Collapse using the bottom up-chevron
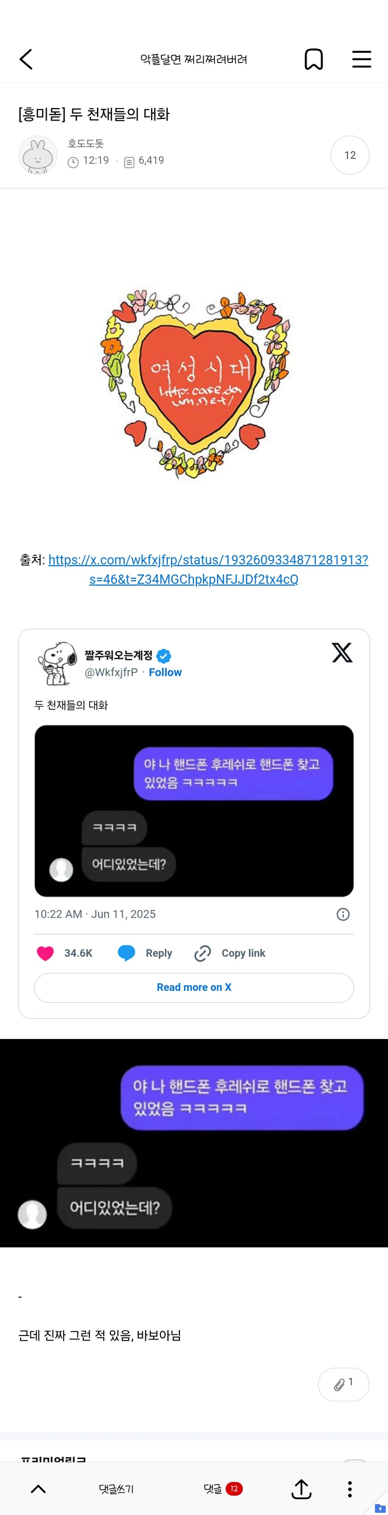The image size is (388, 1515). (38, 1488)
